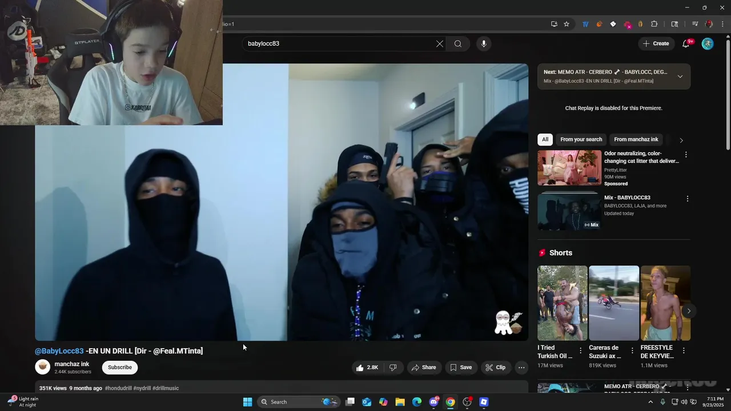Bookmark this page with star icon
The image size is (731, 411).
(567, 24)
